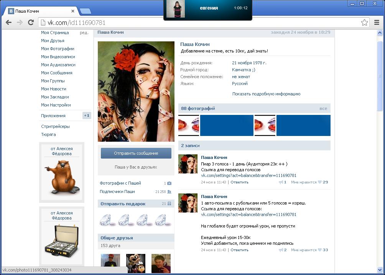Open Мои Видеозаписи

point(58,57)
